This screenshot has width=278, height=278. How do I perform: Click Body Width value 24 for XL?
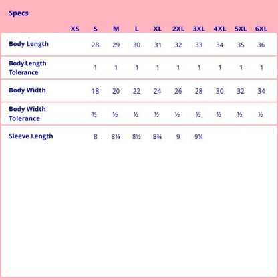click(x=157, y=91)
